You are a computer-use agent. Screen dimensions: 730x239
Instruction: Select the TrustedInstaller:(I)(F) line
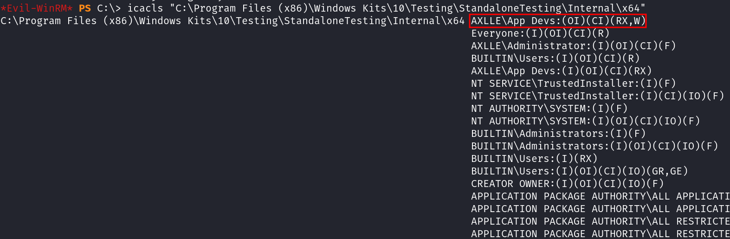tap(573, 84)
